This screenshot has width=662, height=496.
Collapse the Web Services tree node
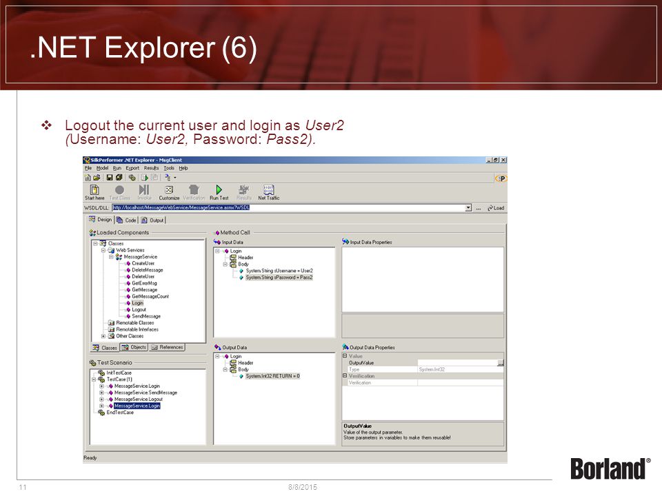pos(103,250)
